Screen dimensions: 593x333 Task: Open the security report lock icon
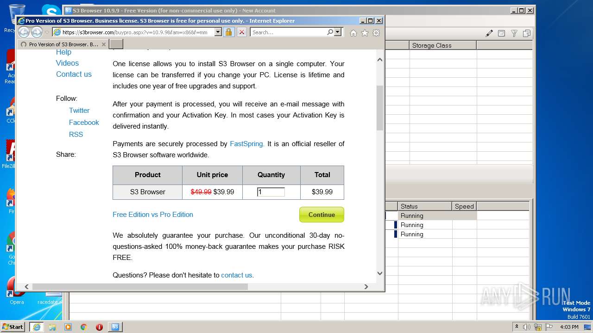point(228,32)
